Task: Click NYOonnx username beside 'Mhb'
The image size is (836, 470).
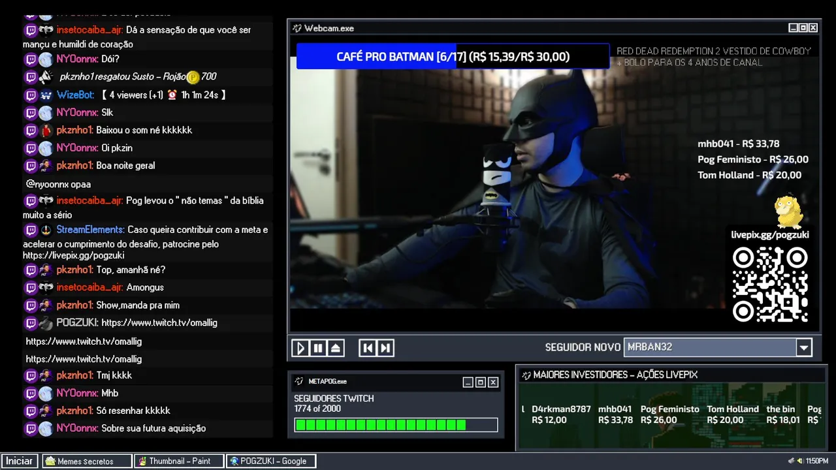Action: (77, 393)
